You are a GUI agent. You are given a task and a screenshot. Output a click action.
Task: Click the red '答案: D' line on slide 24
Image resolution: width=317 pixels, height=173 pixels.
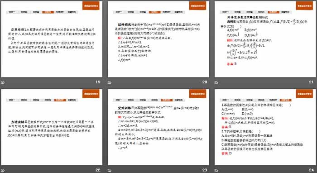pyautogui.click(x=226, y=153)
